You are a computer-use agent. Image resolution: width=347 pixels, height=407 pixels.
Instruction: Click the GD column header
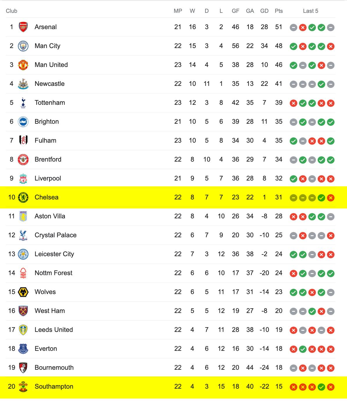click(x=264, y=11)
